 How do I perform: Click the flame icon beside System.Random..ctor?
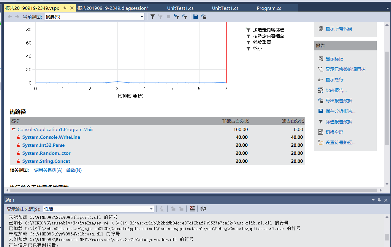click(18, 153)
